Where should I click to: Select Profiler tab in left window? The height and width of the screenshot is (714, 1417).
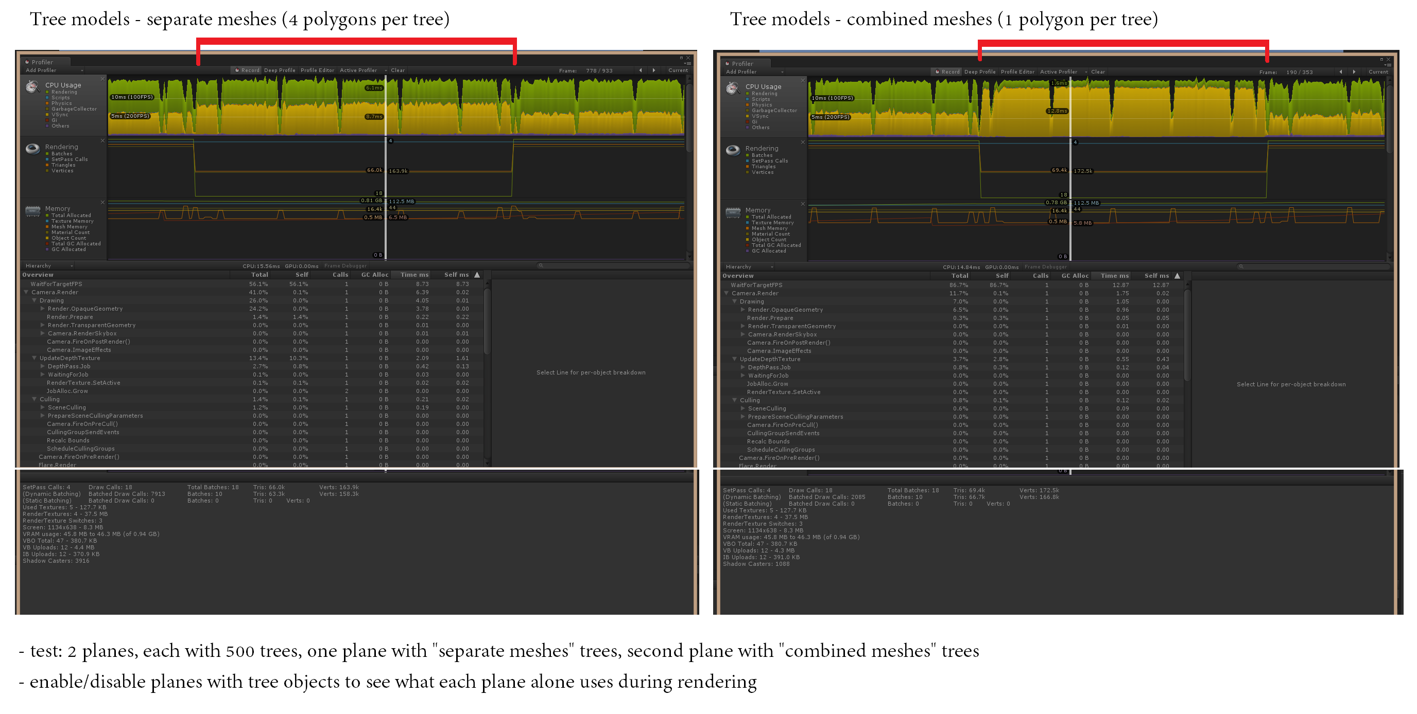click(x=41, y=62)
